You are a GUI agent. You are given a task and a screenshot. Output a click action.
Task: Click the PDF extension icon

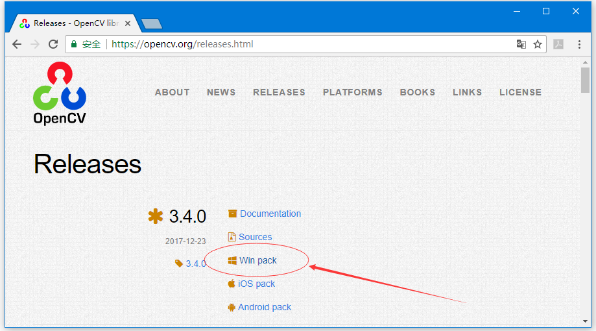[558, 44]
